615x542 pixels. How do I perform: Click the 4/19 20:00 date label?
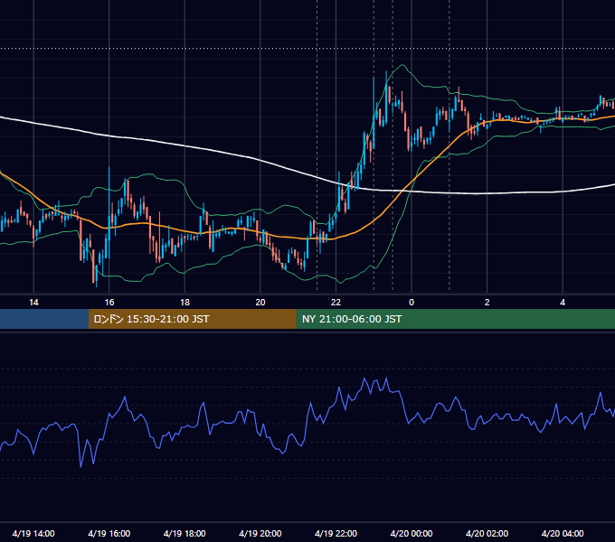click(260, 533)
